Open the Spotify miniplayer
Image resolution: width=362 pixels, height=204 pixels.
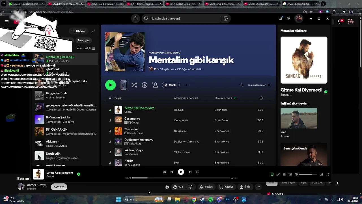coord(321,174)
